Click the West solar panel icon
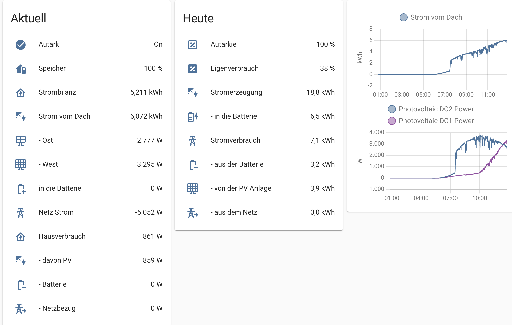 21,165
